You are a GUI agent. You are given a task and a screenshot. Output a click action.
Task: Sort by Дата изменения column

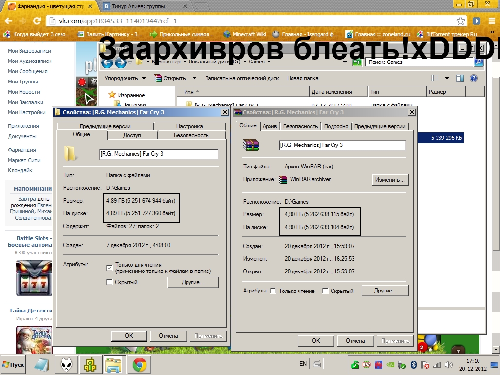338,92
